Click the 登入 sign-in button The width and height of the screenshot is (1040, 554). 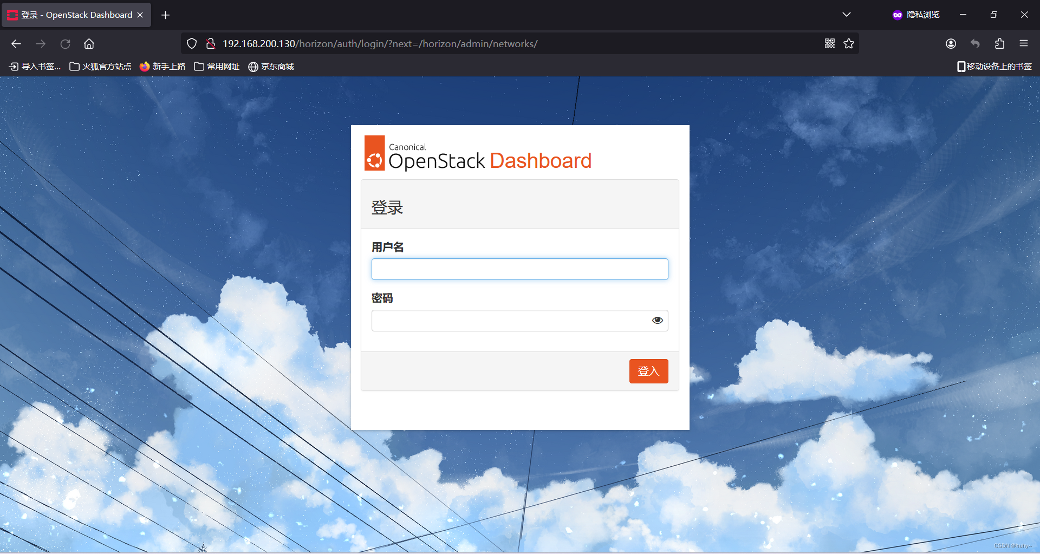649,371
